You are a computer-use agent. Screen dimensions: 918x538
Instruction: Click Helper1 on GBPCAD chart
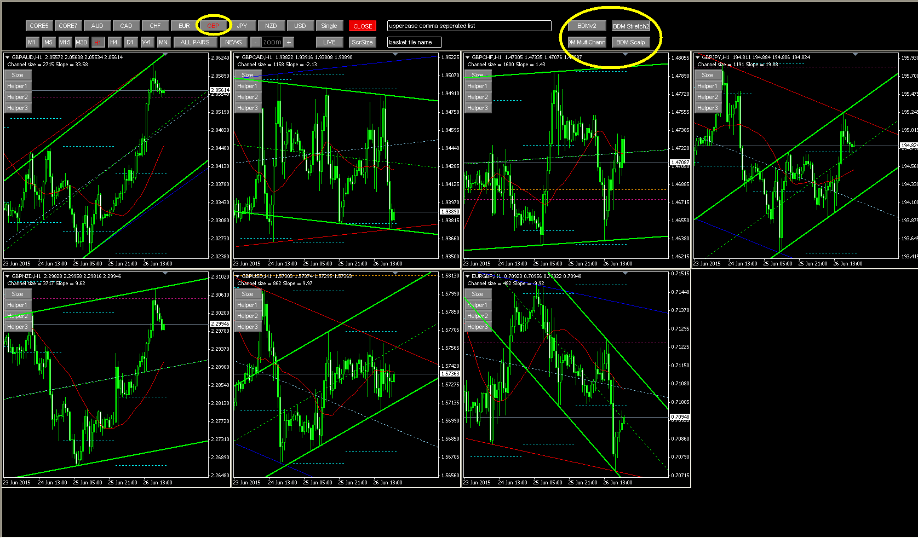pyautogui.click(x=248, y=86)
